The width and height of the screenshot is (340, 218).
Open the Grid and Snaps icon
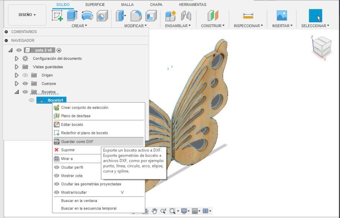pyautogui.click(x=196, y=211)
